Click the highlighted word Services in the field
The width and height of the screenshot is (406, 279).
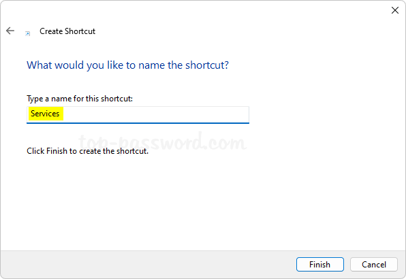45,114
